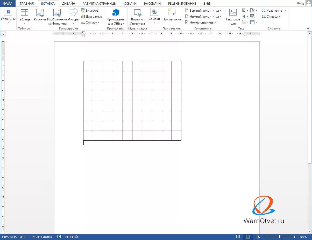Switch to the РЕЦЕНЗИРОВАНИЕ tab
312x240 pixels.
[182, 4]
